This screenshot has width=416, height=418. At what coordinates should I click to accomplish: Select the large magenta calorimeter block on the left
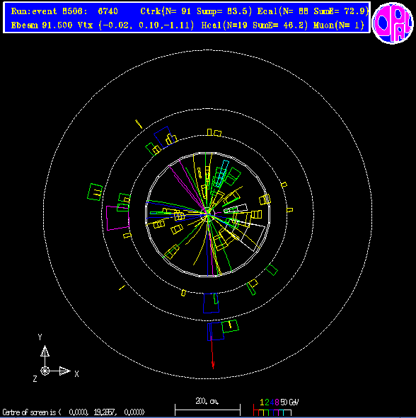(x=117, y=218)
